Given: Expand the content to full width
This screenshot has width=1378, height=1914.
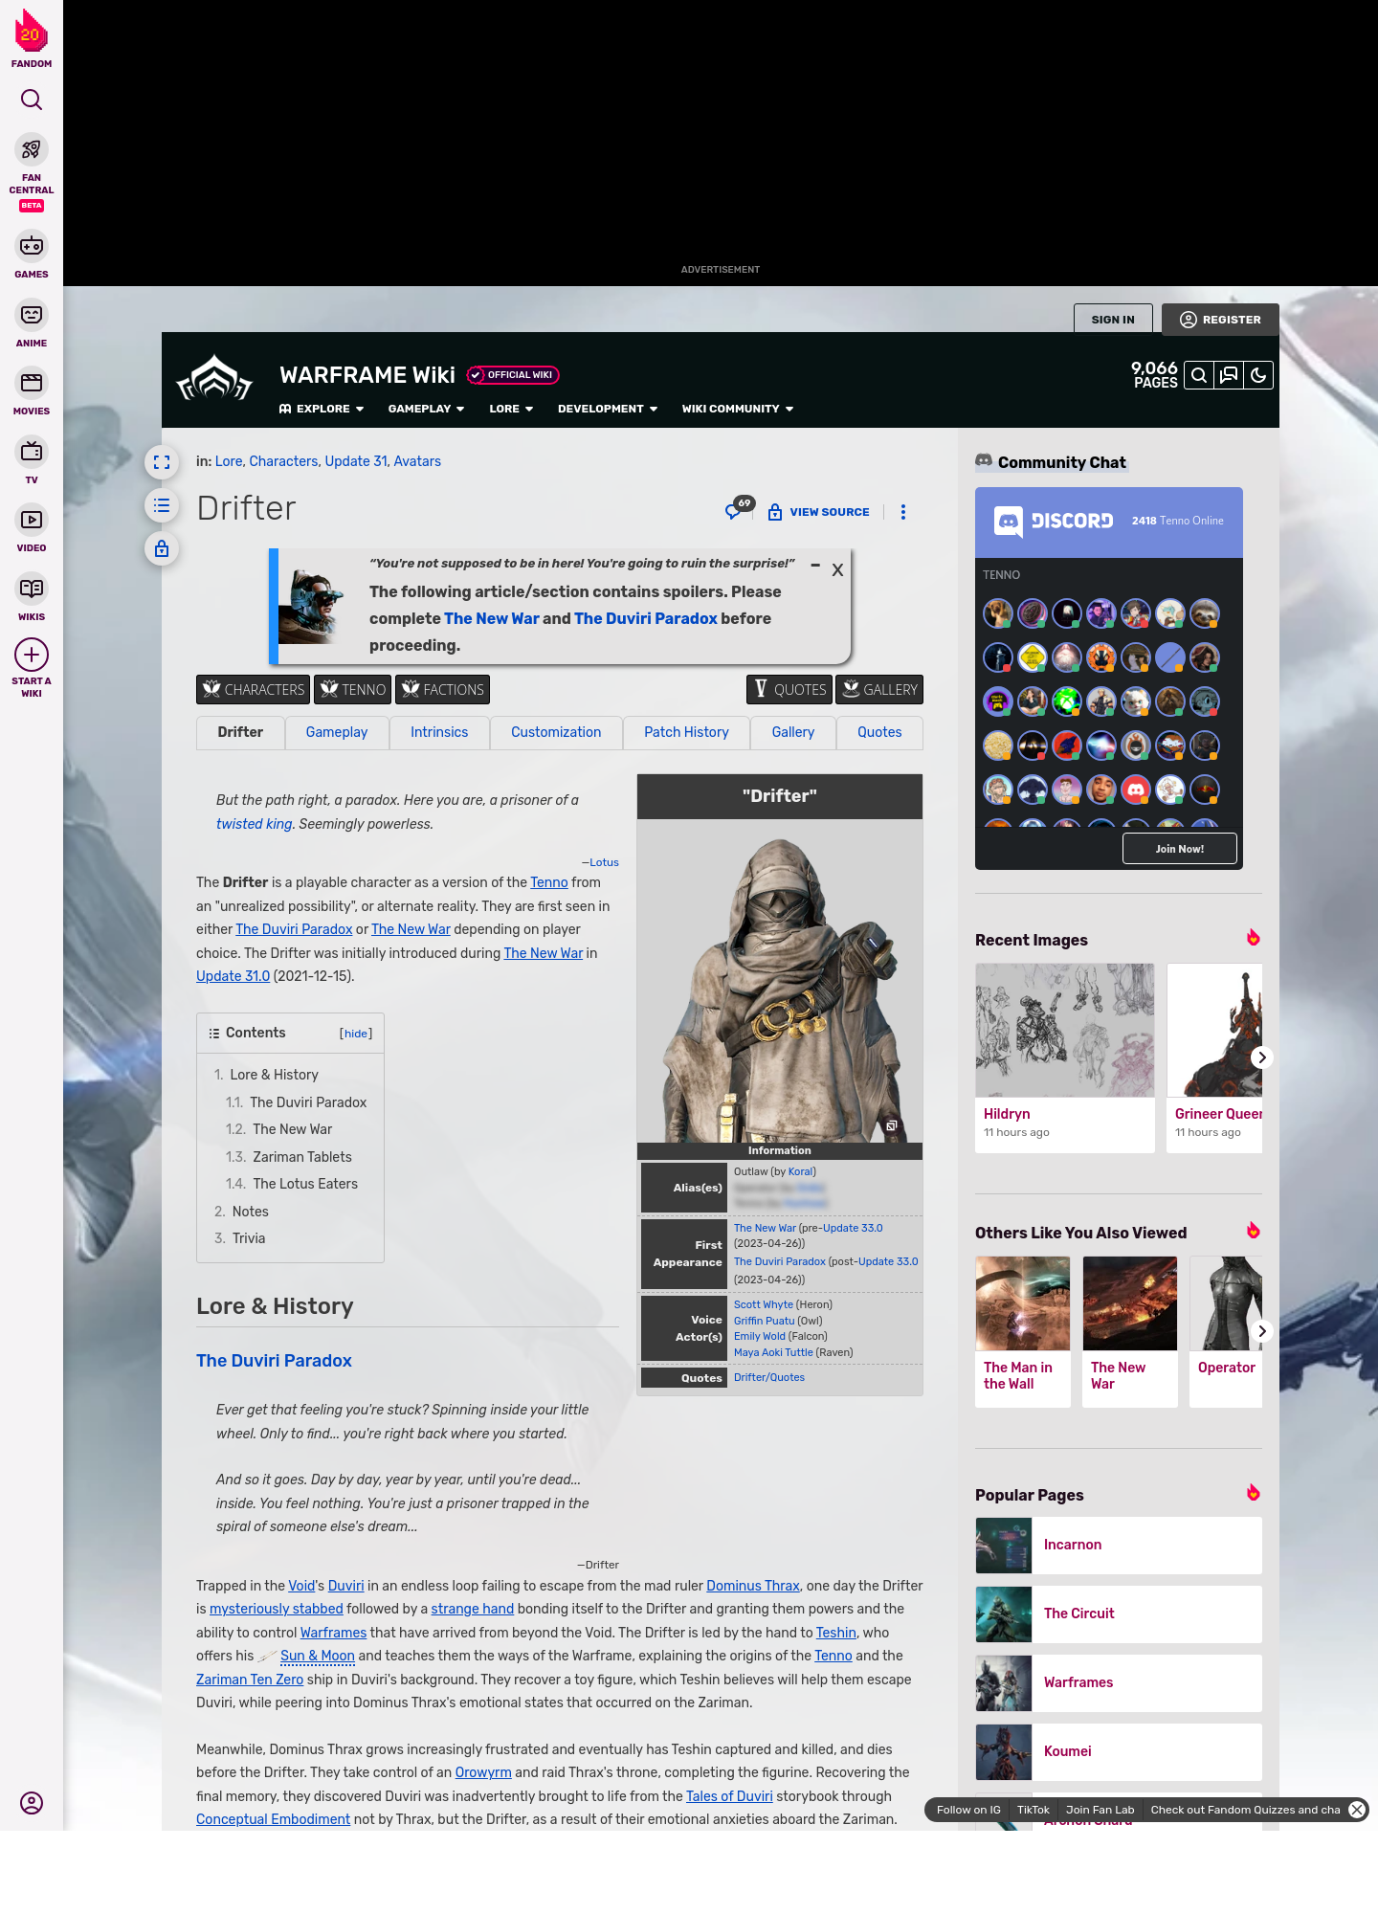Looking at the screenshot, I should [x=162, y=462].
